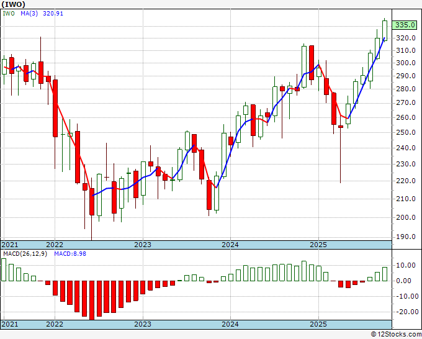
Task: Click 2022 on price chart timeline
Action: click(x=55, y=245)
